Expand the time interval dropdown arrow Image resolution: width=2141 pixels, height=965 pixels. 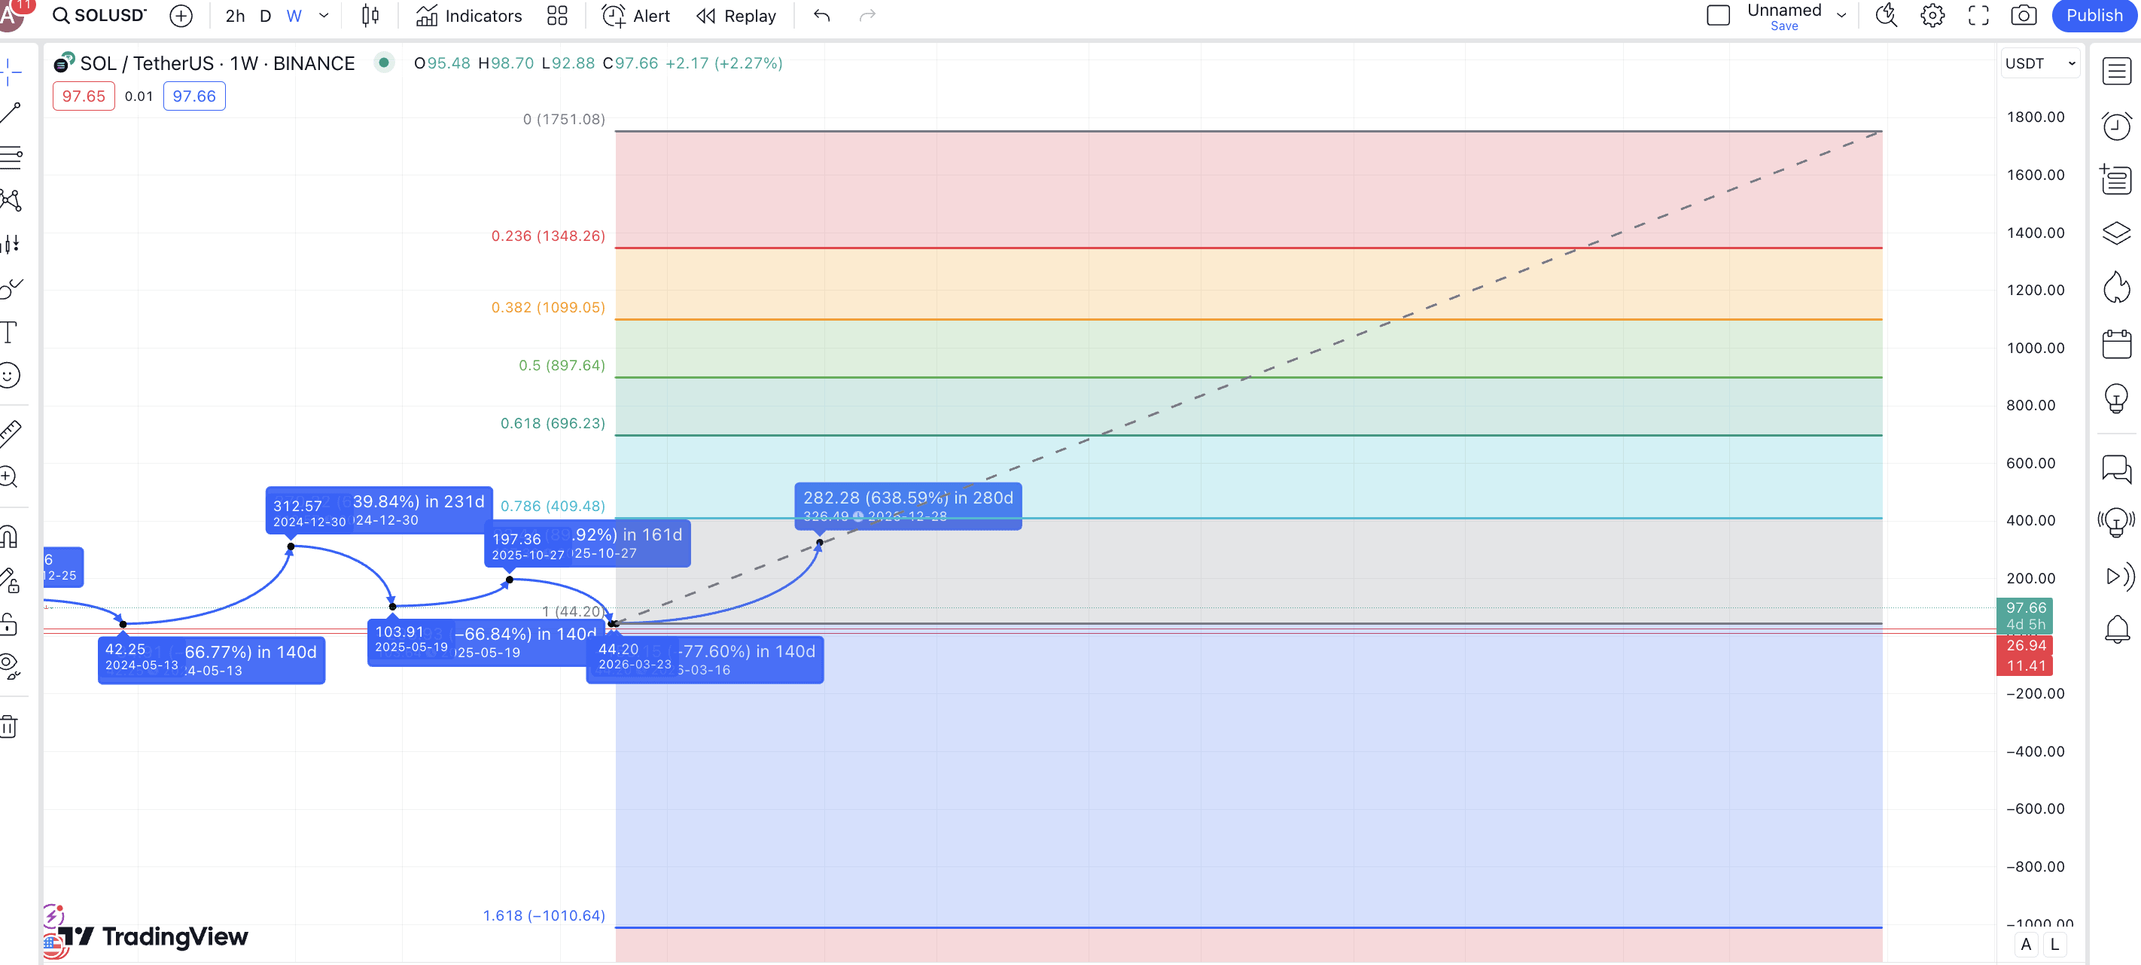[x=324, y=16]
